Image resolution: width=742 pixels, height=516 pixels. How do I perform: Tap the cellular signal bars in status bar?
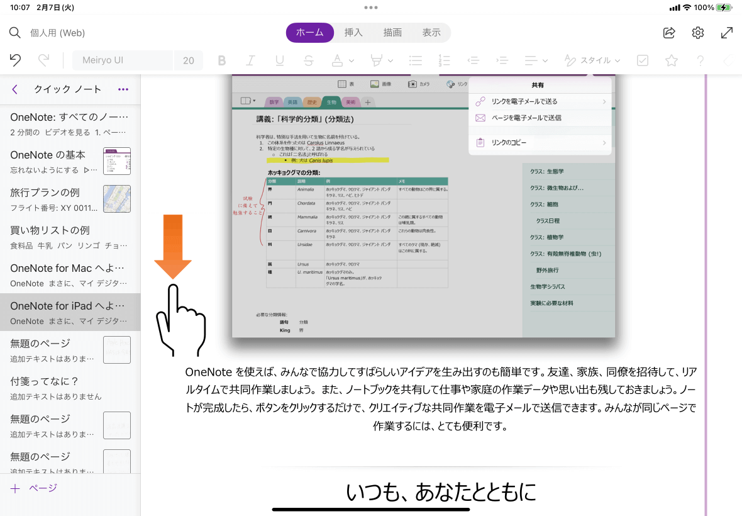point(675,8)
